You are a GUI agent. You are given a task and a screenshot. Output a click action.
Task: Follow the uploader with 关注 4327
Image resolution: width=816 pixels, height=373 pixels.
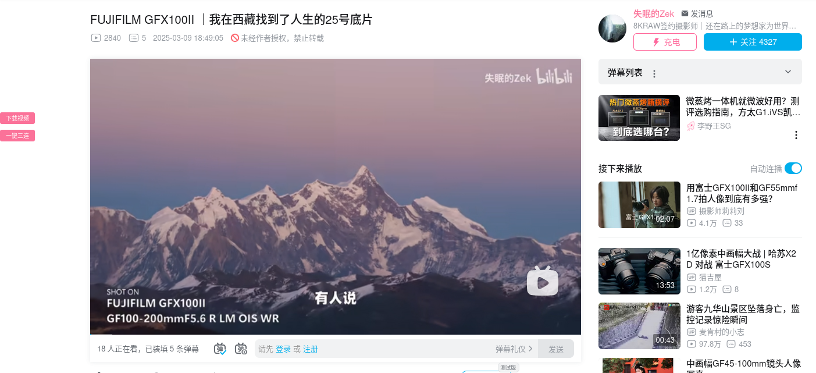coord(753,42)
